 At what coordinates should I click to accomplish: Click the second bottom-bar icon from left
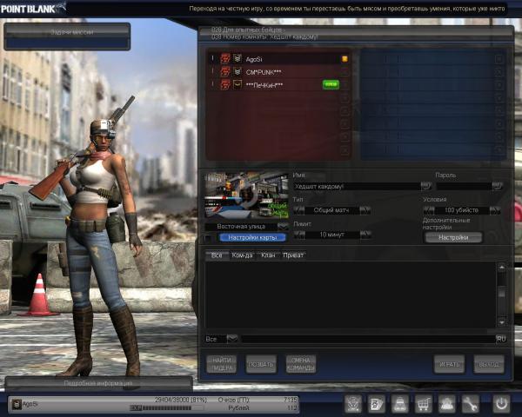pyautogui.click(x=377, y=403)
